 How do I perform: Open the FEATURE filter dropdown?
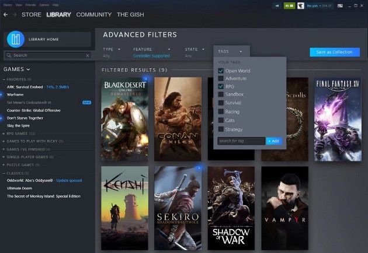[x=152, y=49]
